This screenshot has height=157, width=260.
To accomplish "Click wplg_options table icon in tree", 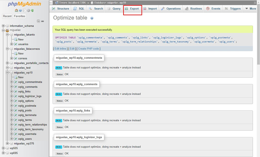I will [x=16, y=101].
